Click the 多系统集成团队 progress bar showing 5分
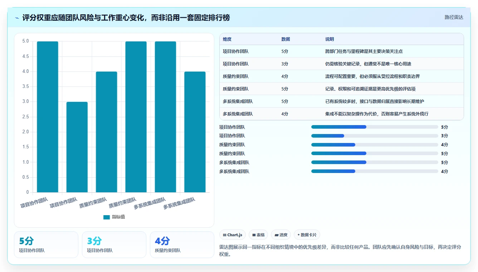The height and width of the screenshot is (272, 478). point(375,163)
